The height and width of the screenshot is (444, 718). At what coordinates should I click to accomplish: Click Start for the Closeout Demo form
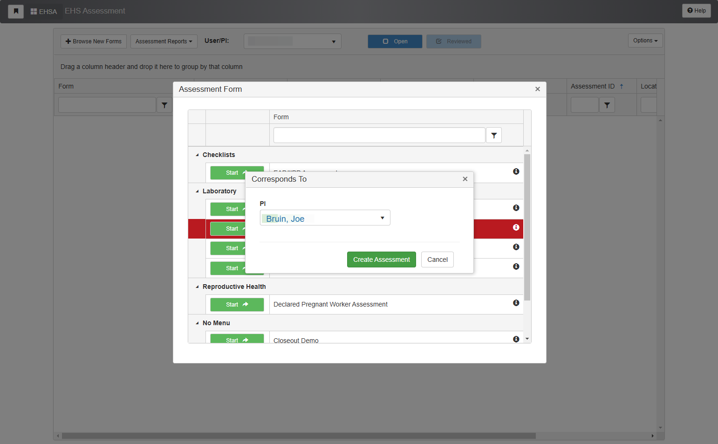coord(237,339)
